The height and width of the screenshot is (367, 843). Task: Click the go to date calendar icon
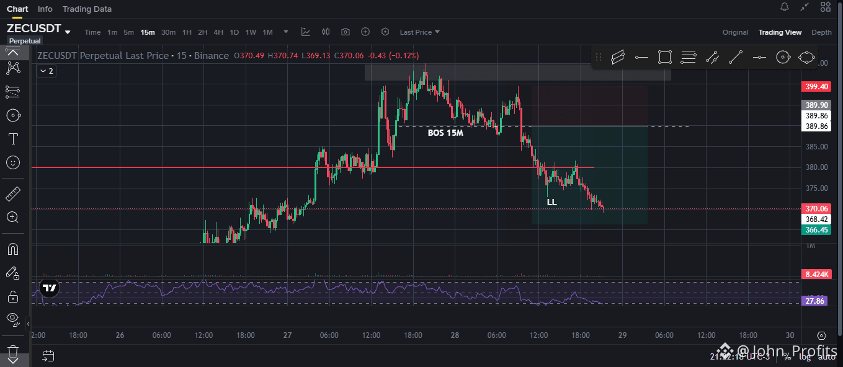click(48, 356)
